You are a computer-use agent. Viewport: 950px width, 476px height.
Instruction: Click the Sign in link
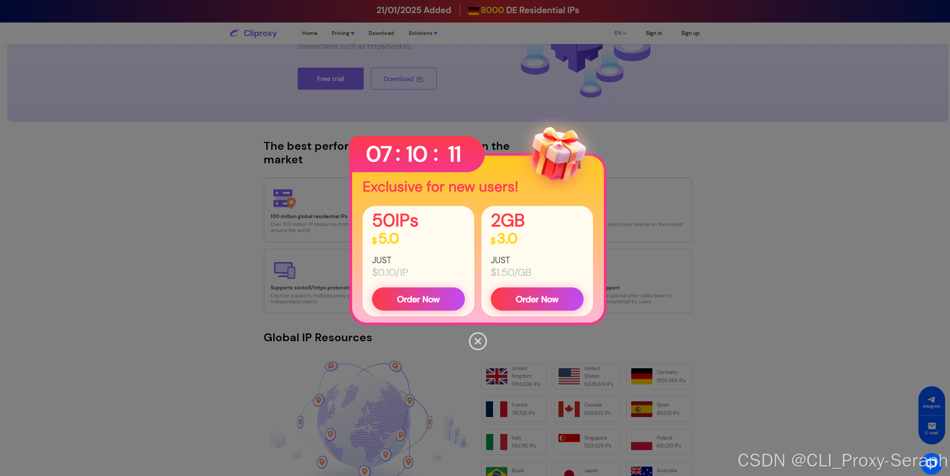tap(654, 33)
